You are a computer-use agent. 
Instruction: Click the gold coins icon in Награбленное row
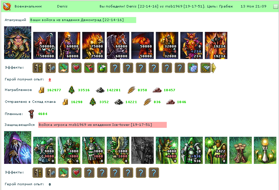pyautogui.click(x=41, y=90)
